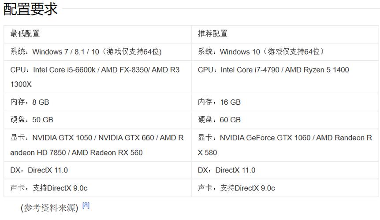Screen dimensions: 380x220
Task: Click the minimum sound card DirectX 9.0c cell
Action: point(49,188)
